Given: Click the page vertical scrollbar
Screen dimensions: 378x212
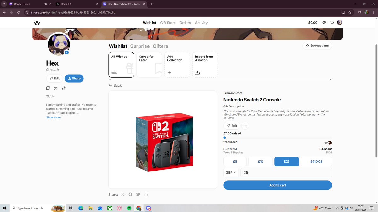Looking at the screenshot, I should pyautogui.click(x=376, y=101).
